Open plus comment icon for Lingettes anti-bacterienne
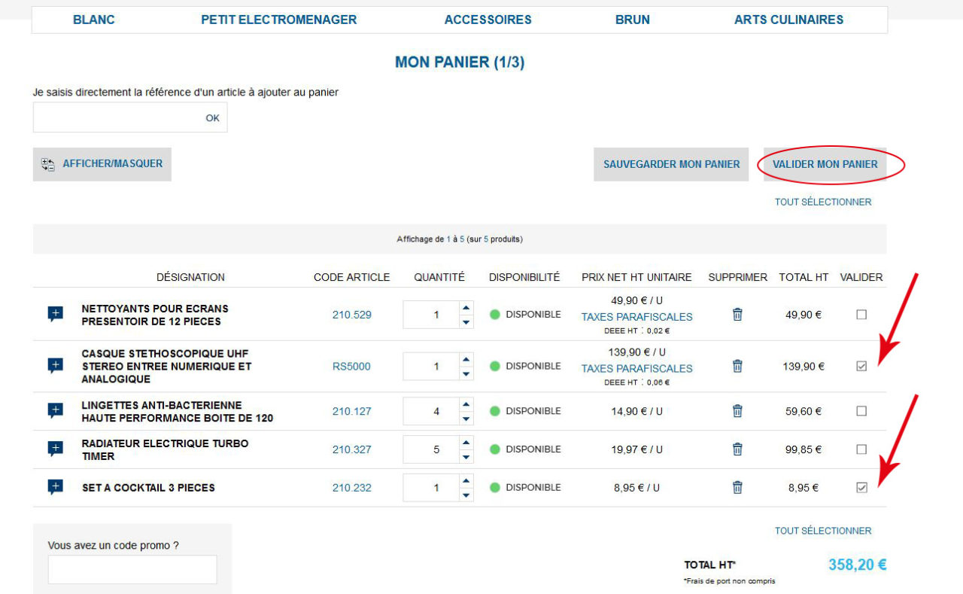Viewport: 963px width, 594px height. tap(56, 411)
